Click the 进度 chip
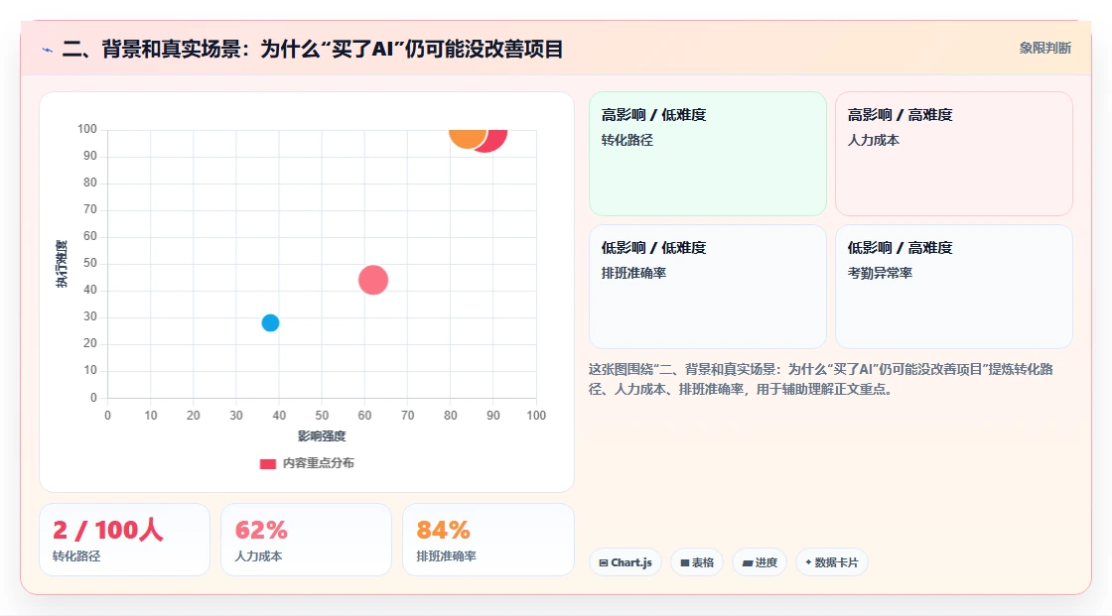The width and height of the screenshot is (1112, 616). tap(760, 562)
